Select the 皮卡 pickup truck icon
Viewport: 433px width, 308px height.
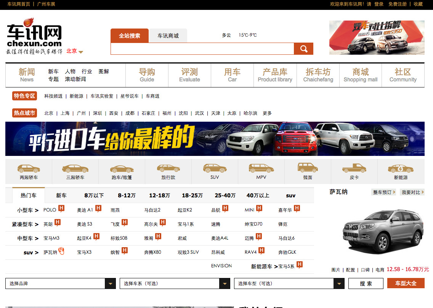(354, 168)
